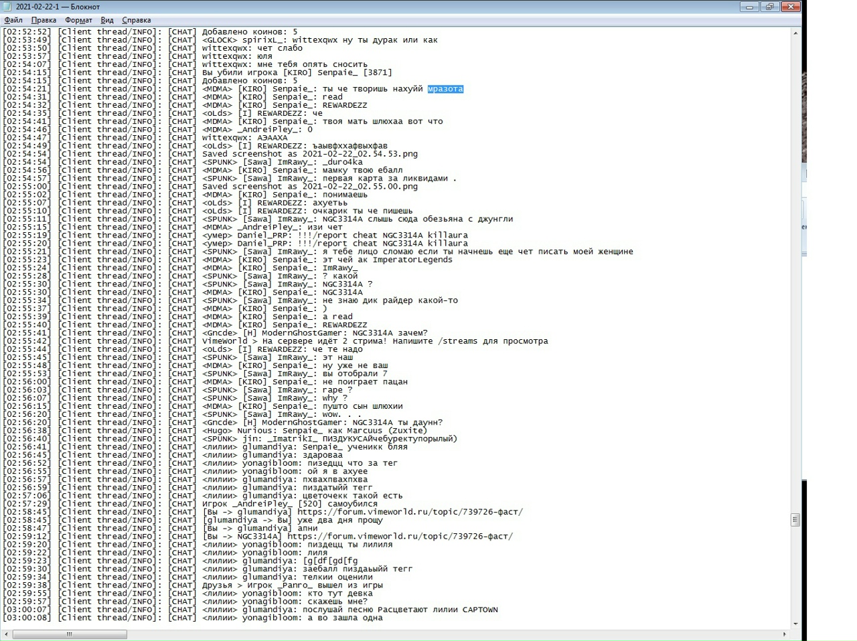Click the 02:52:52 timestamp on the first line
857x641 pixels.
tap(27, 32)
